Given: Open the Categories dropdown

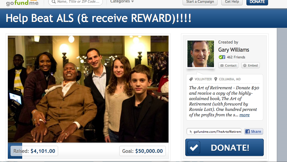Looking at the screenshot, I should (x=122, y=1).
